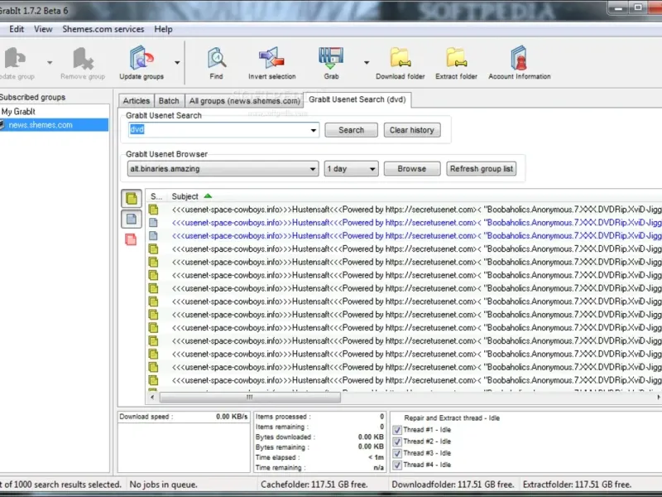
Task: Open the Download folder icon
Action: (401, 58)
